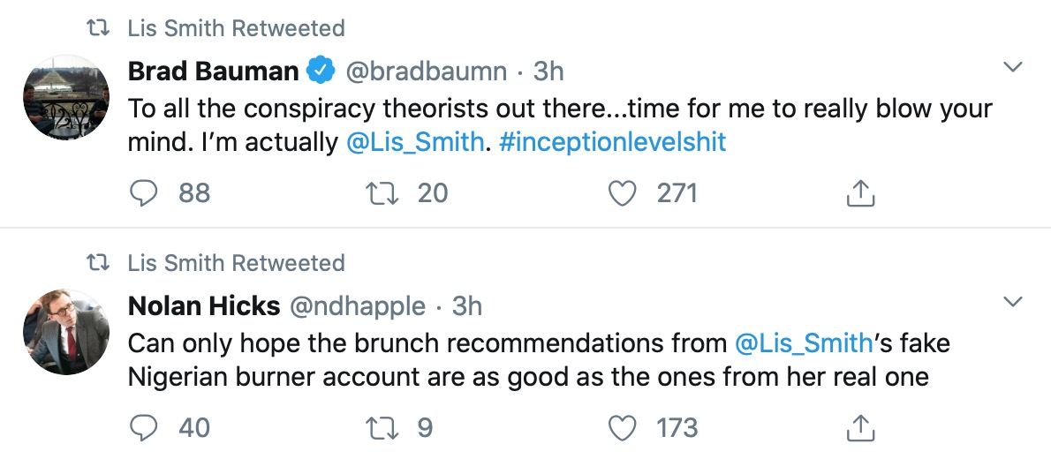
Task: Click the @ndhapple handle
Action: pos(357,306)
